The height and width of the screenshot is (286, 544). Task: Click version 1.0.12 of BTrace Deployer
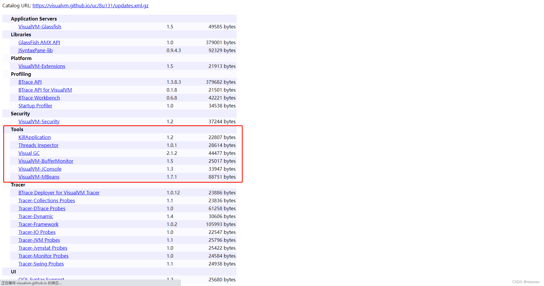coord(173,193)
